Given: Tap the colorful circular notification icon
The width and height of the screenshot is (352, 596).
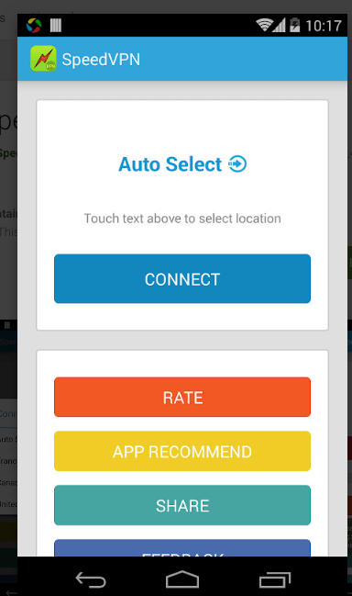Looking at the screenshot, I should point(34,26).
